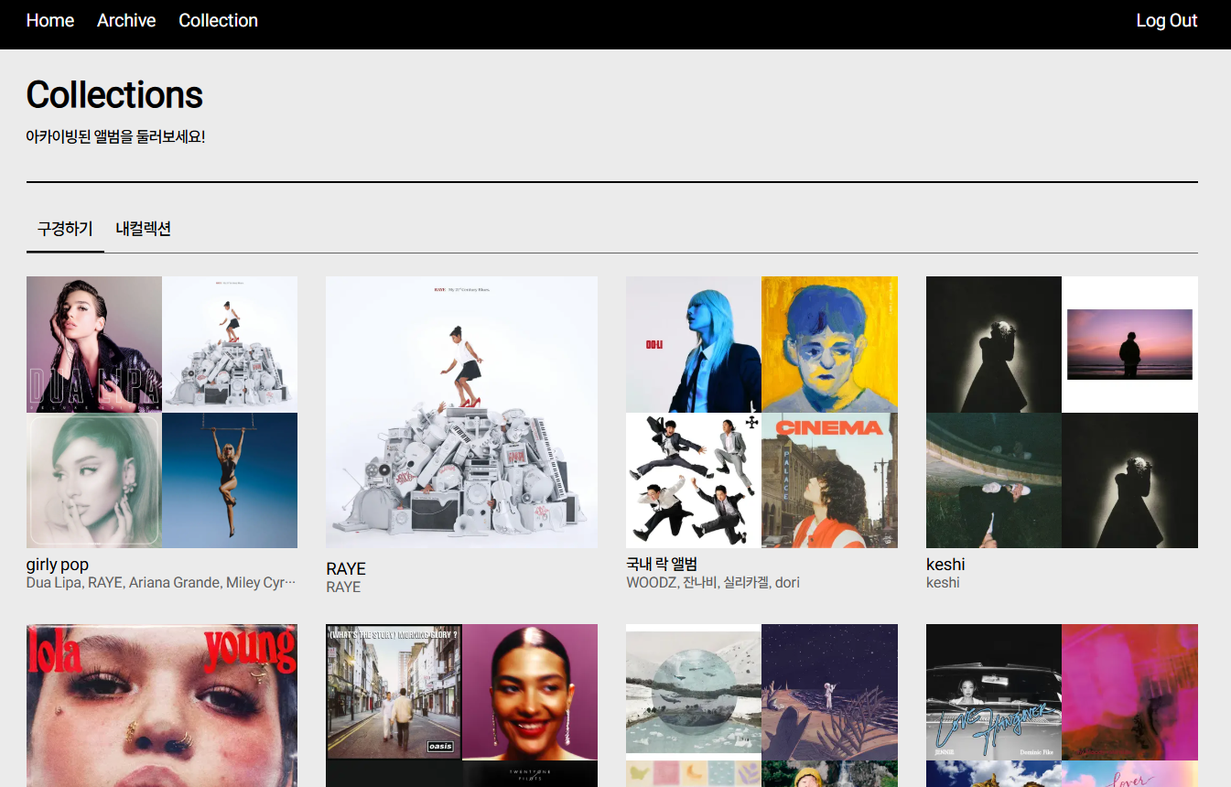
Task: Open the keshi collection title
Action: coord(945,565)
